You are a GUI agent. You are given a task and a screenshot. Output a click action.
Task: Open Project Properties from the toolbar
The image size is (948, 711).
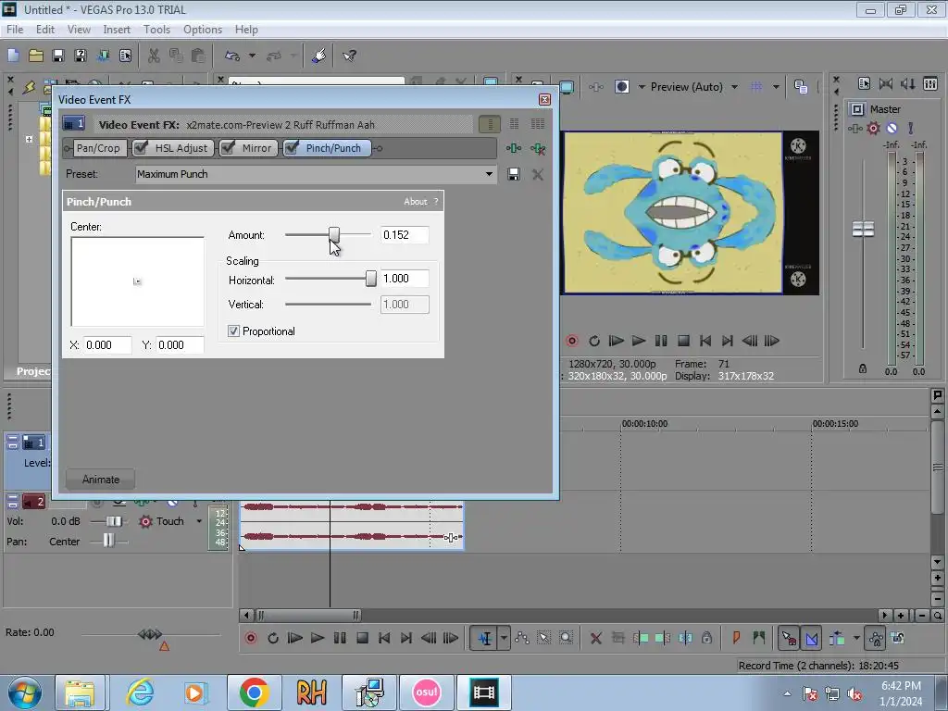point(125,56)
